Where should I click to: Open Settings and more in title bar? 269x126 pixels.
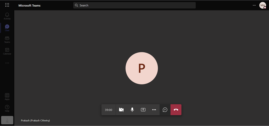coord(254,5)
